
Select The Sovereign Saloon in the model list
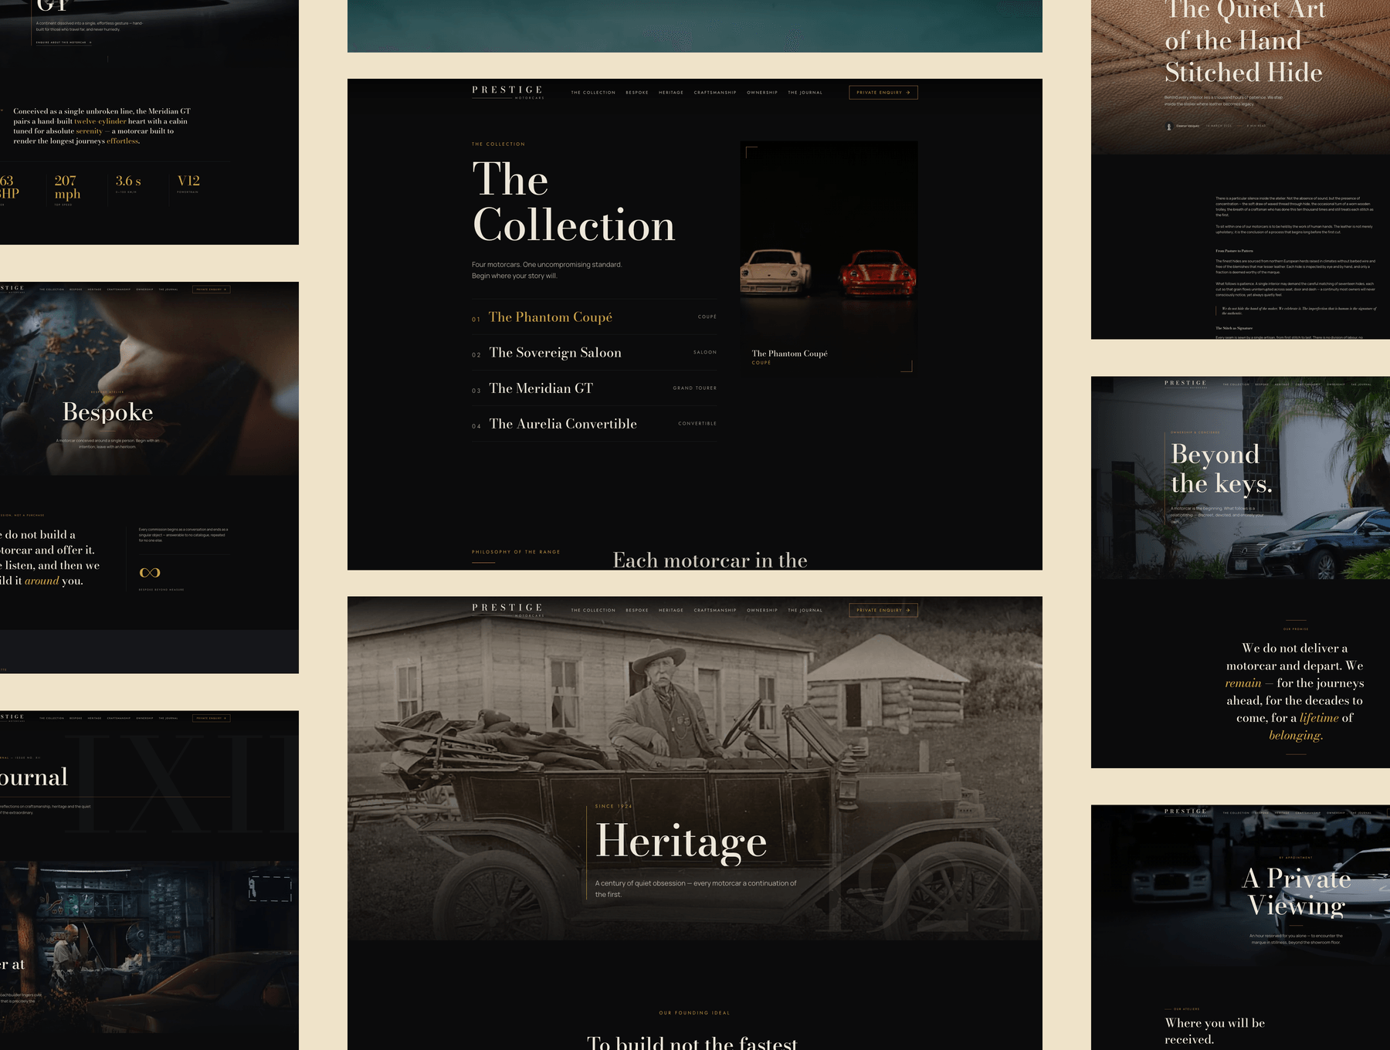[595, 353]
